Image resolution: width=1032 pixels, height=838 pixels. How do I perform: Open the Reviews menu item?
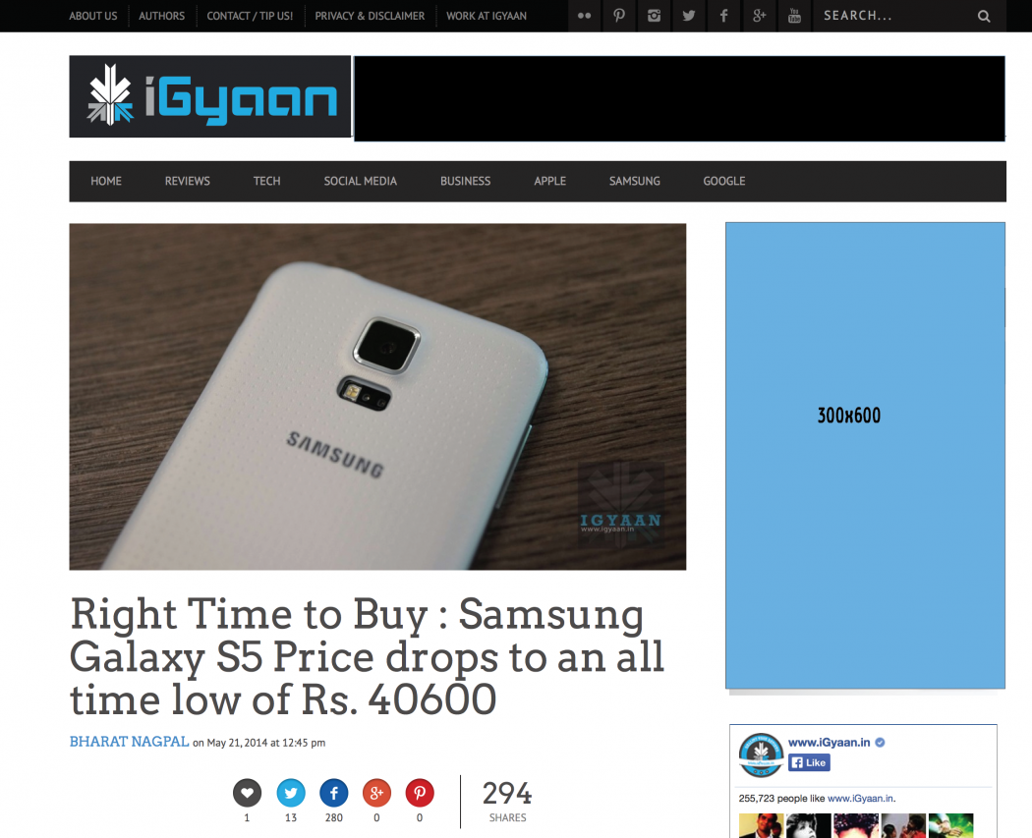pos(188,181)
